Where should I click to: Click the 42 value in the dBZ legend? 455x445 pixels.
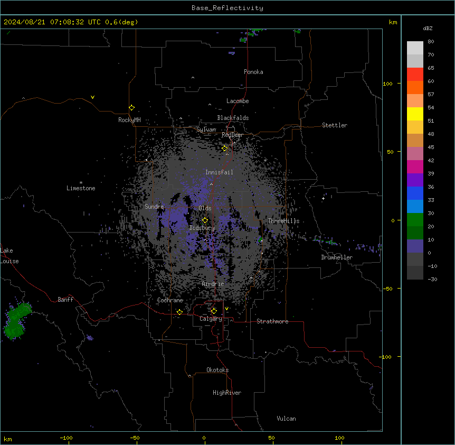click(x=431, y=160)
